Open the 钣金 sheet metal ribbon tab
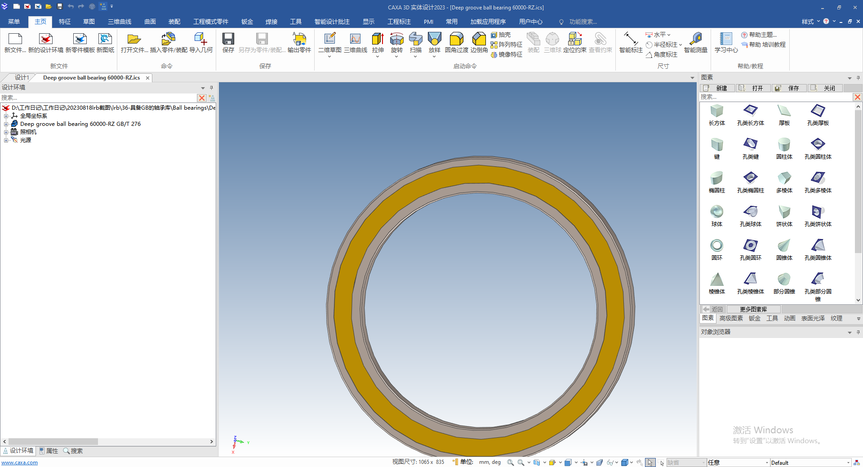Screen dimensions: 863x467 point(247,22)
